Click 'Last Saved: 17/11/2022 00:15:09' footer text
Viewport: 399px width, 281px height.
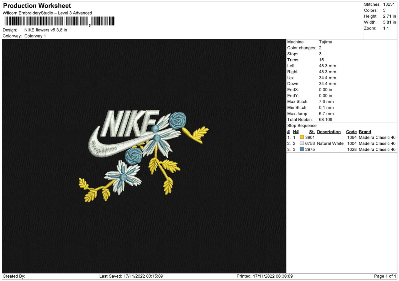click(131, 276)
